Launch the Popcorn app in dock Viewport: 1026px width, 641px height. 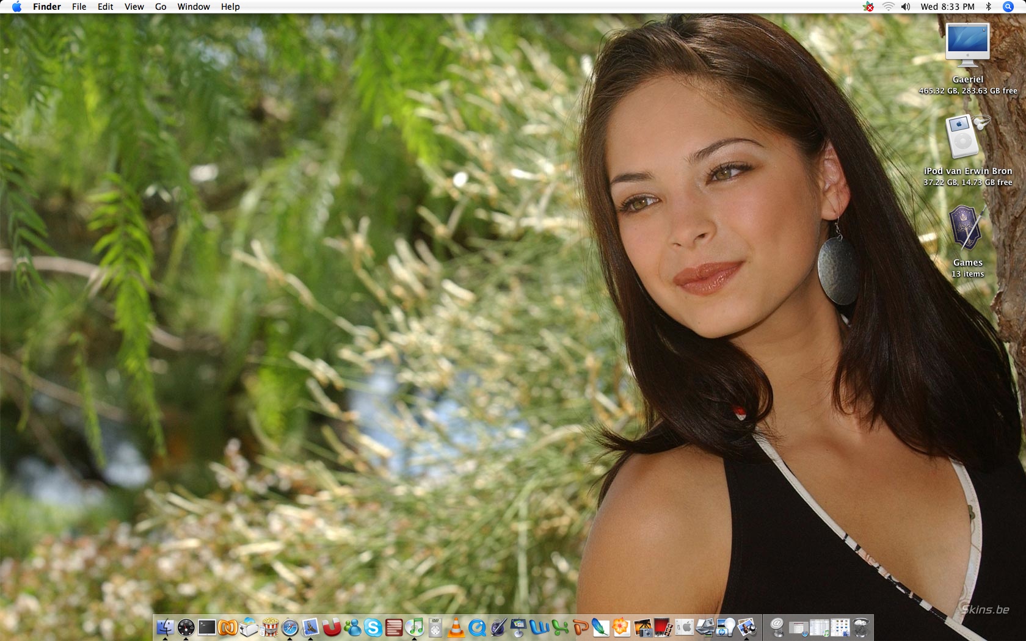(x=269, y=627)
